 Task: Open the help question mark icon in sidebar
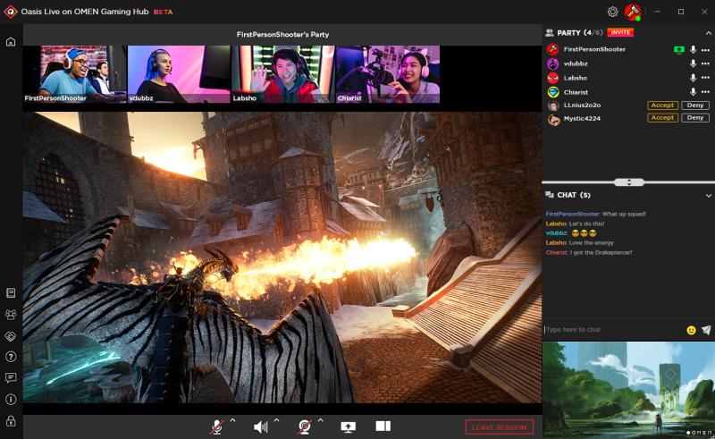point(11,356)
